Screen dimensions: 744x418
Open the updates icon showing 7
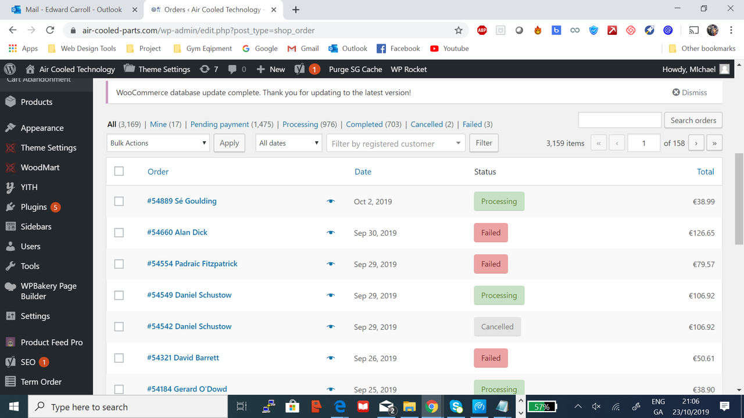click(x=209, y=69)
